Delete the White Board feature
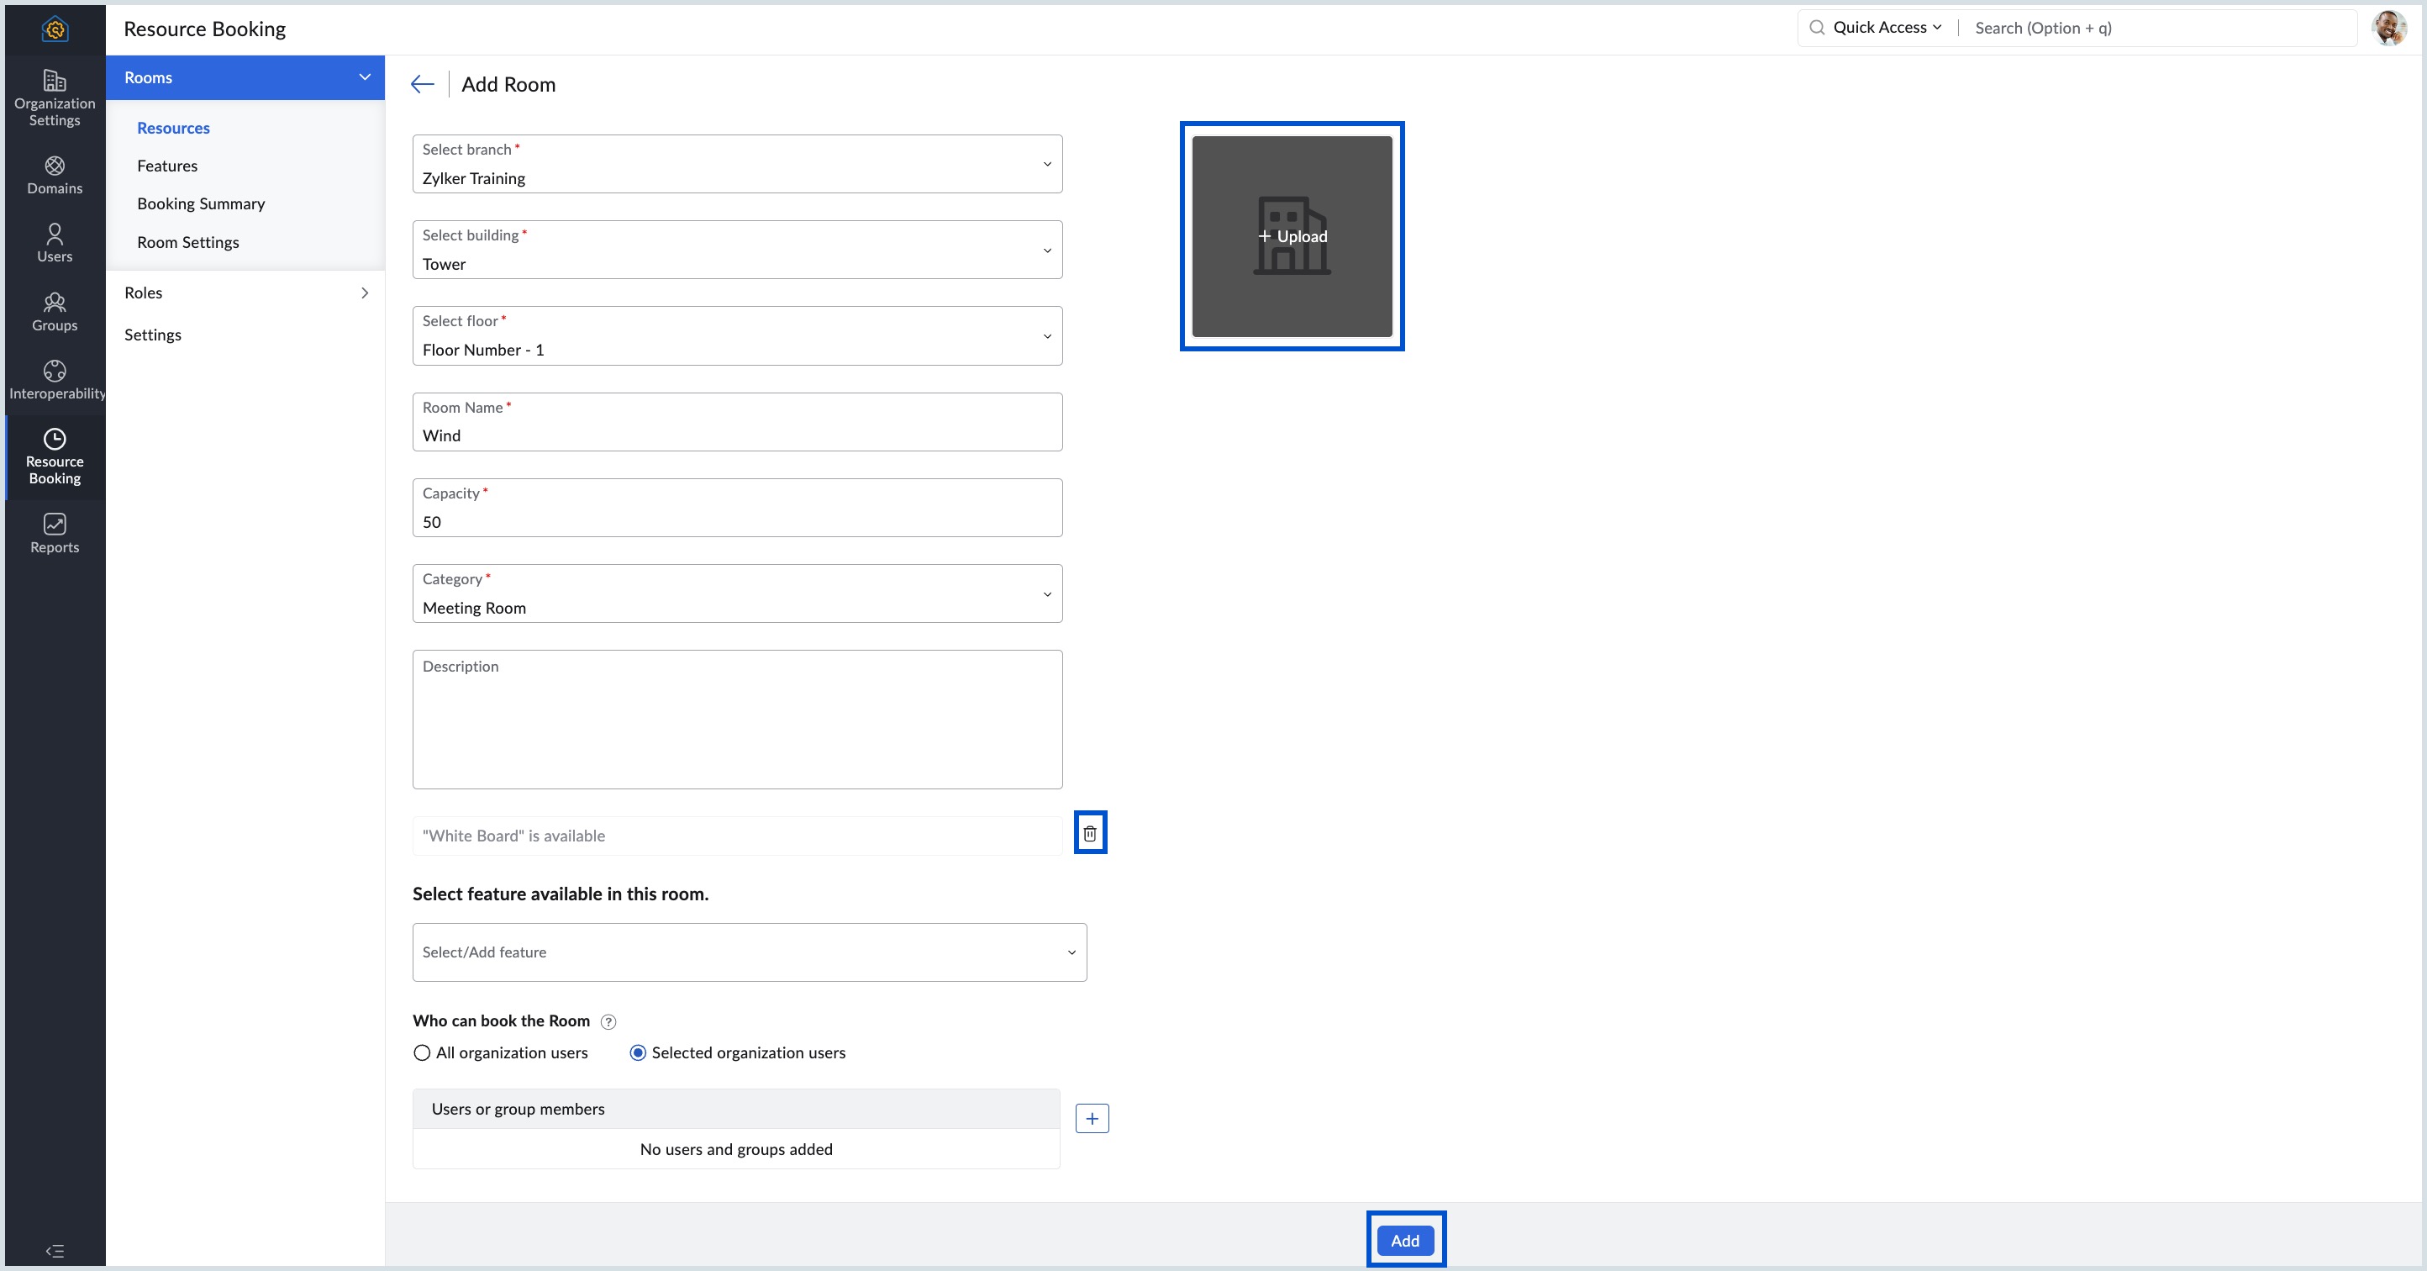 tap(1090, 833)
